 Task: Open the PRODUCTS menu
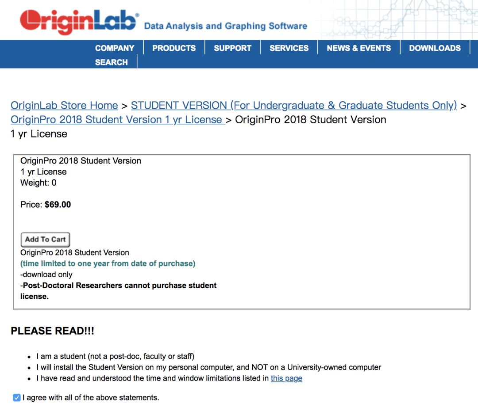pyautogui.click(x=174, y=48)
